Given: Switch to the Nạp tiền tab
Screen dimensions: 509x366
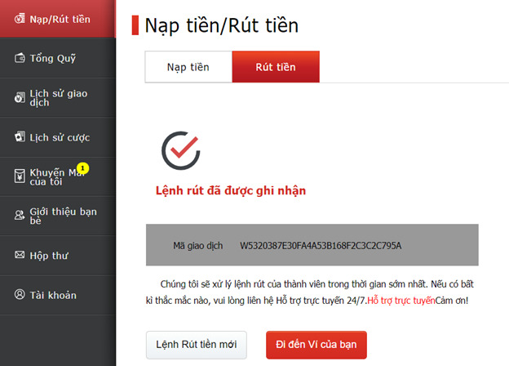Looking at the screenshot, I should coord(188,67).
